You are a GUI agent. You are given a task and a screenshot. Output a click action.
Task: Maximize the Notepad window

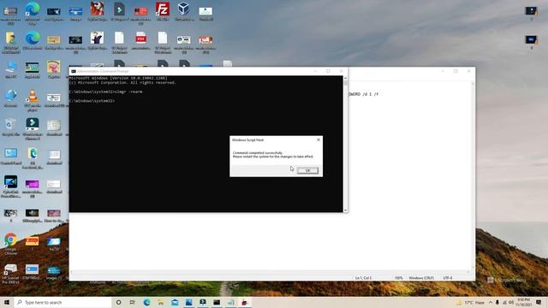[456, 71]
